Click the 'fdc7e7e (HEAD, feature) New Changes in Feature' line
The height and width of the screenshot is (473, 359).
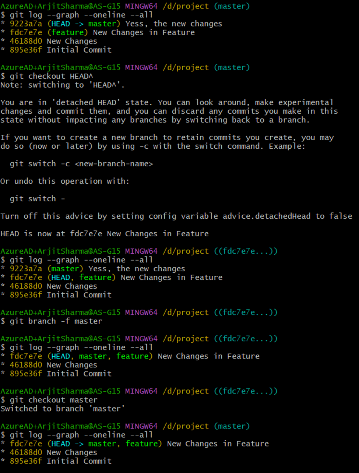[112, 278]
